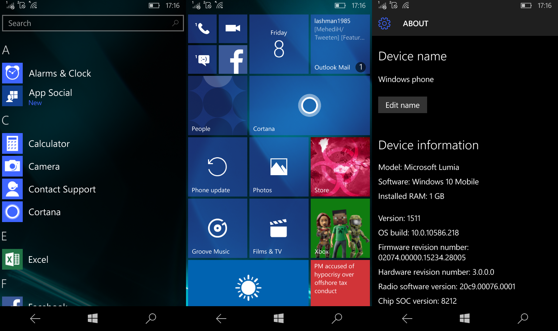Click the 'Radio software version' line

click(x=447, y=287)
